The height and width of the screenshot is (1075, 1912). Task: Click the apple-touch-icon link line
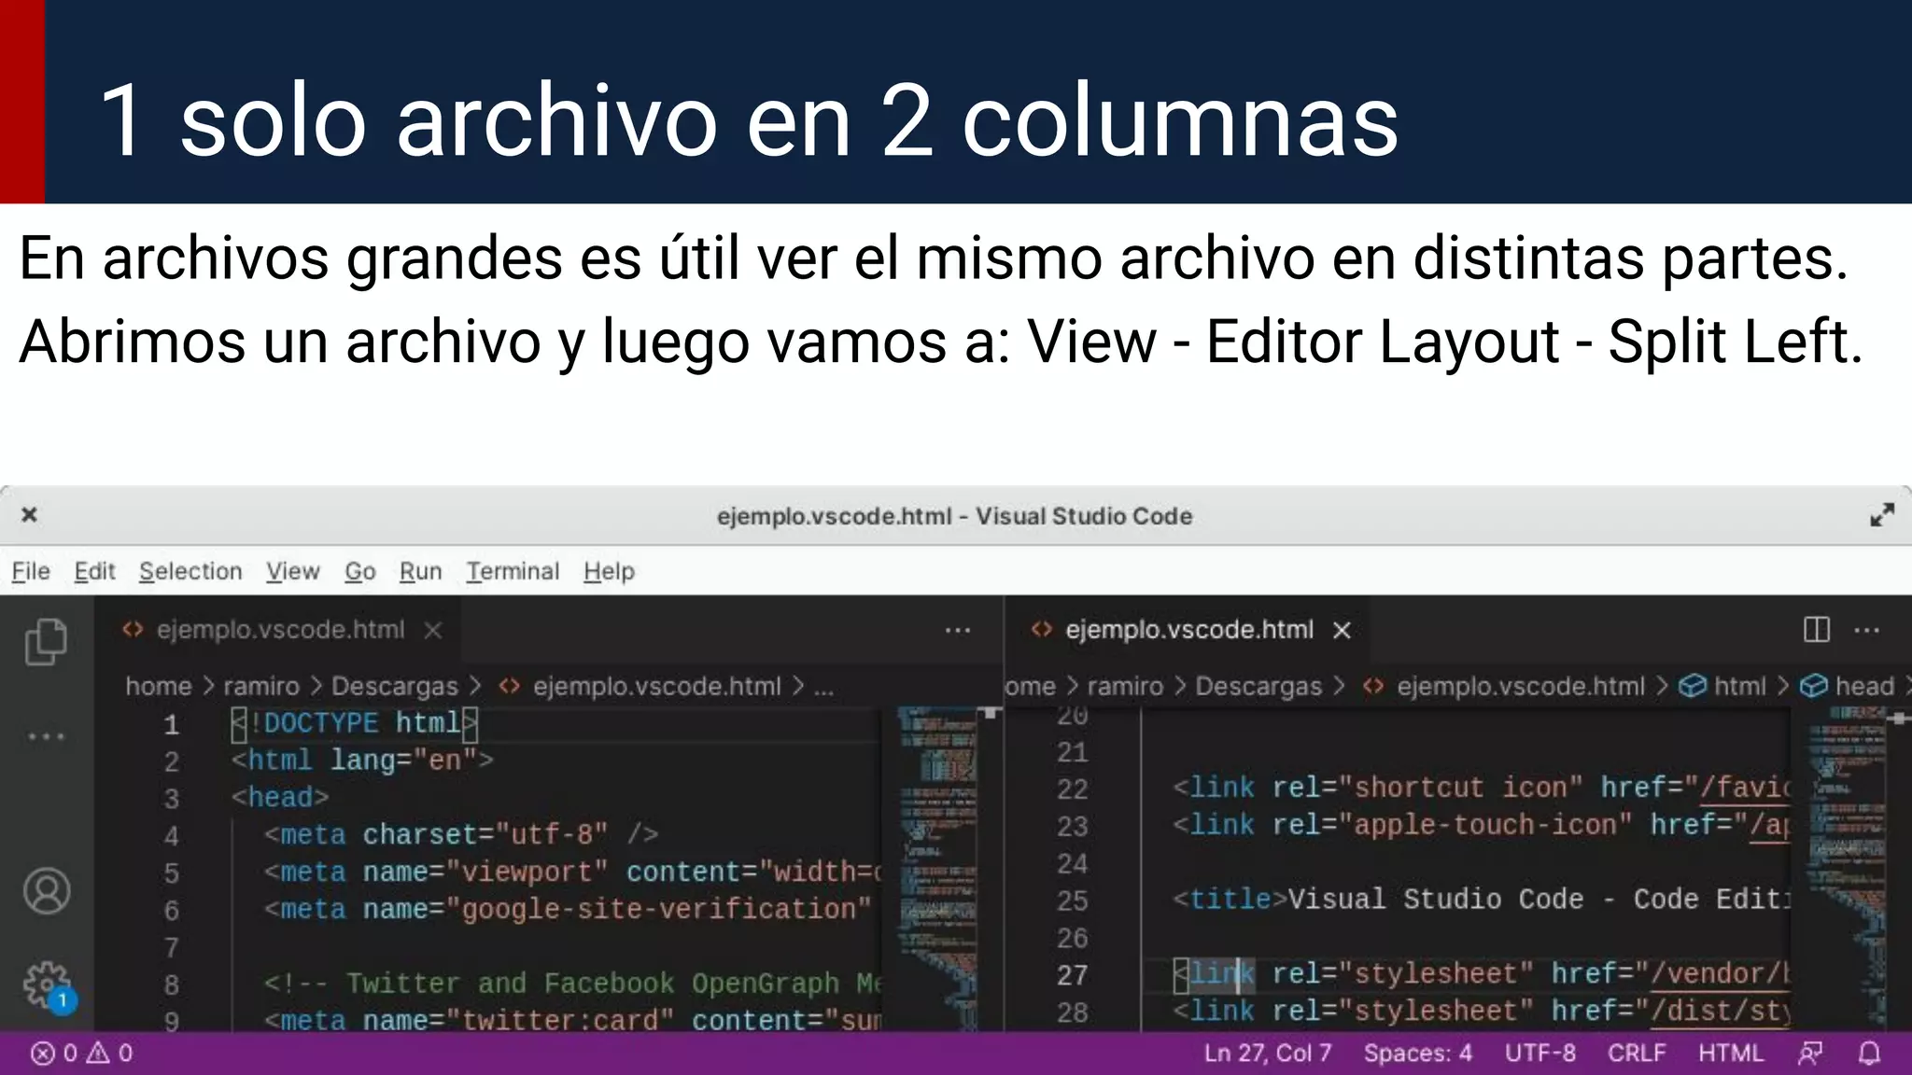tap(1481, 825)
